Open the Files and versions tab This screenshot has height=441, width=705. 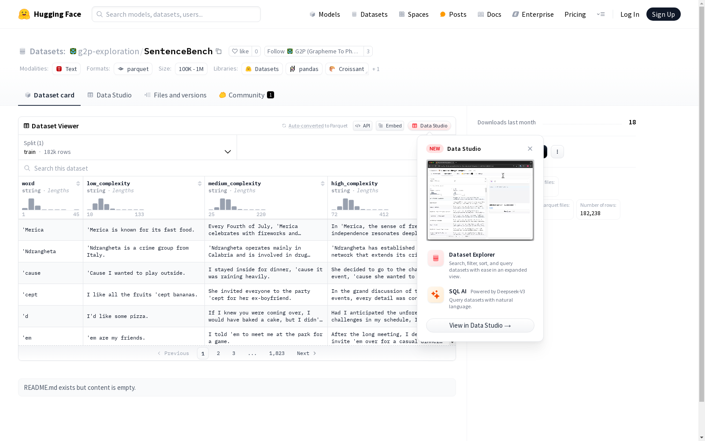tap(175, 95)
